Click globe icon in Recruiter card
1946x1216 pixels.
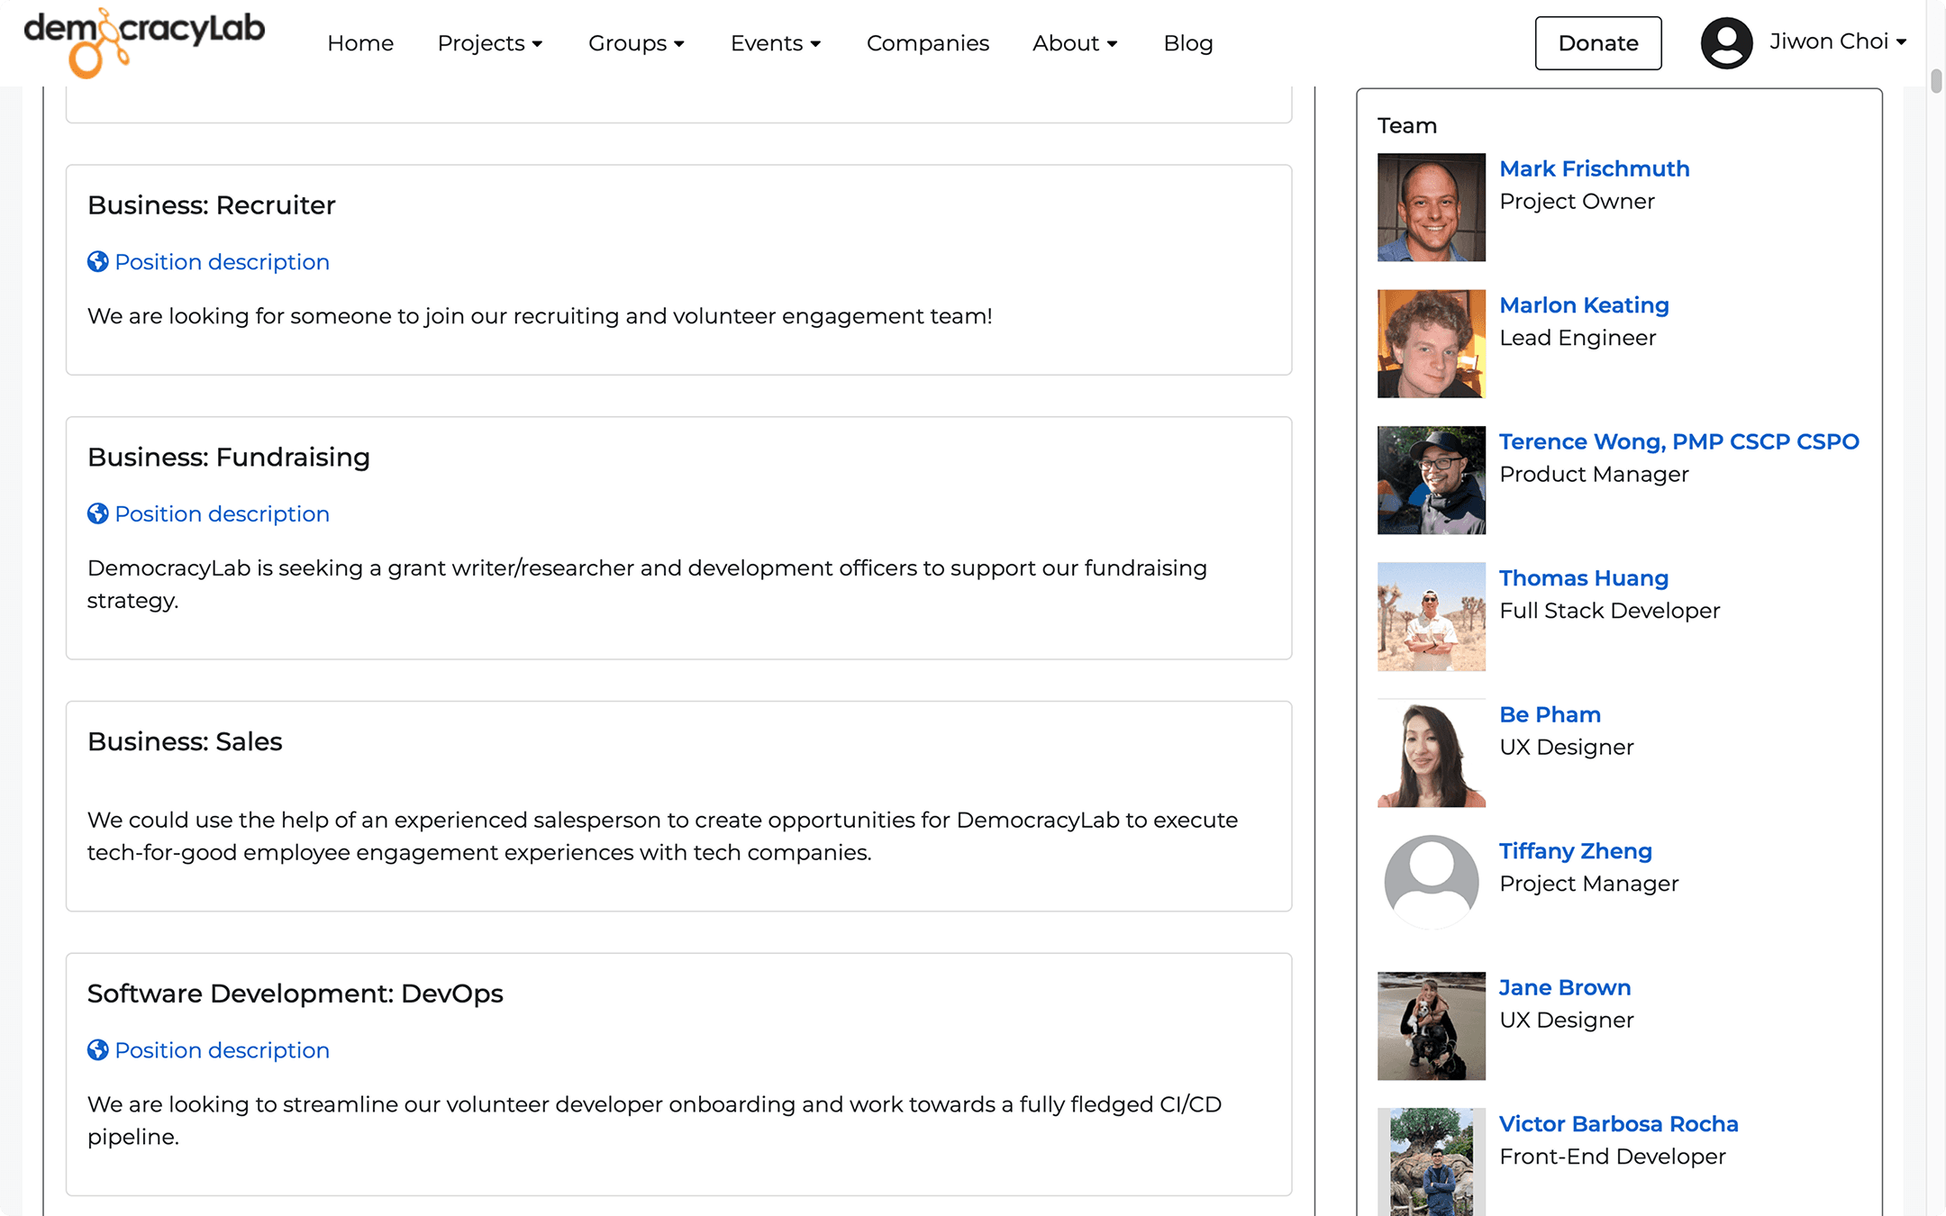tap(97, 262)
